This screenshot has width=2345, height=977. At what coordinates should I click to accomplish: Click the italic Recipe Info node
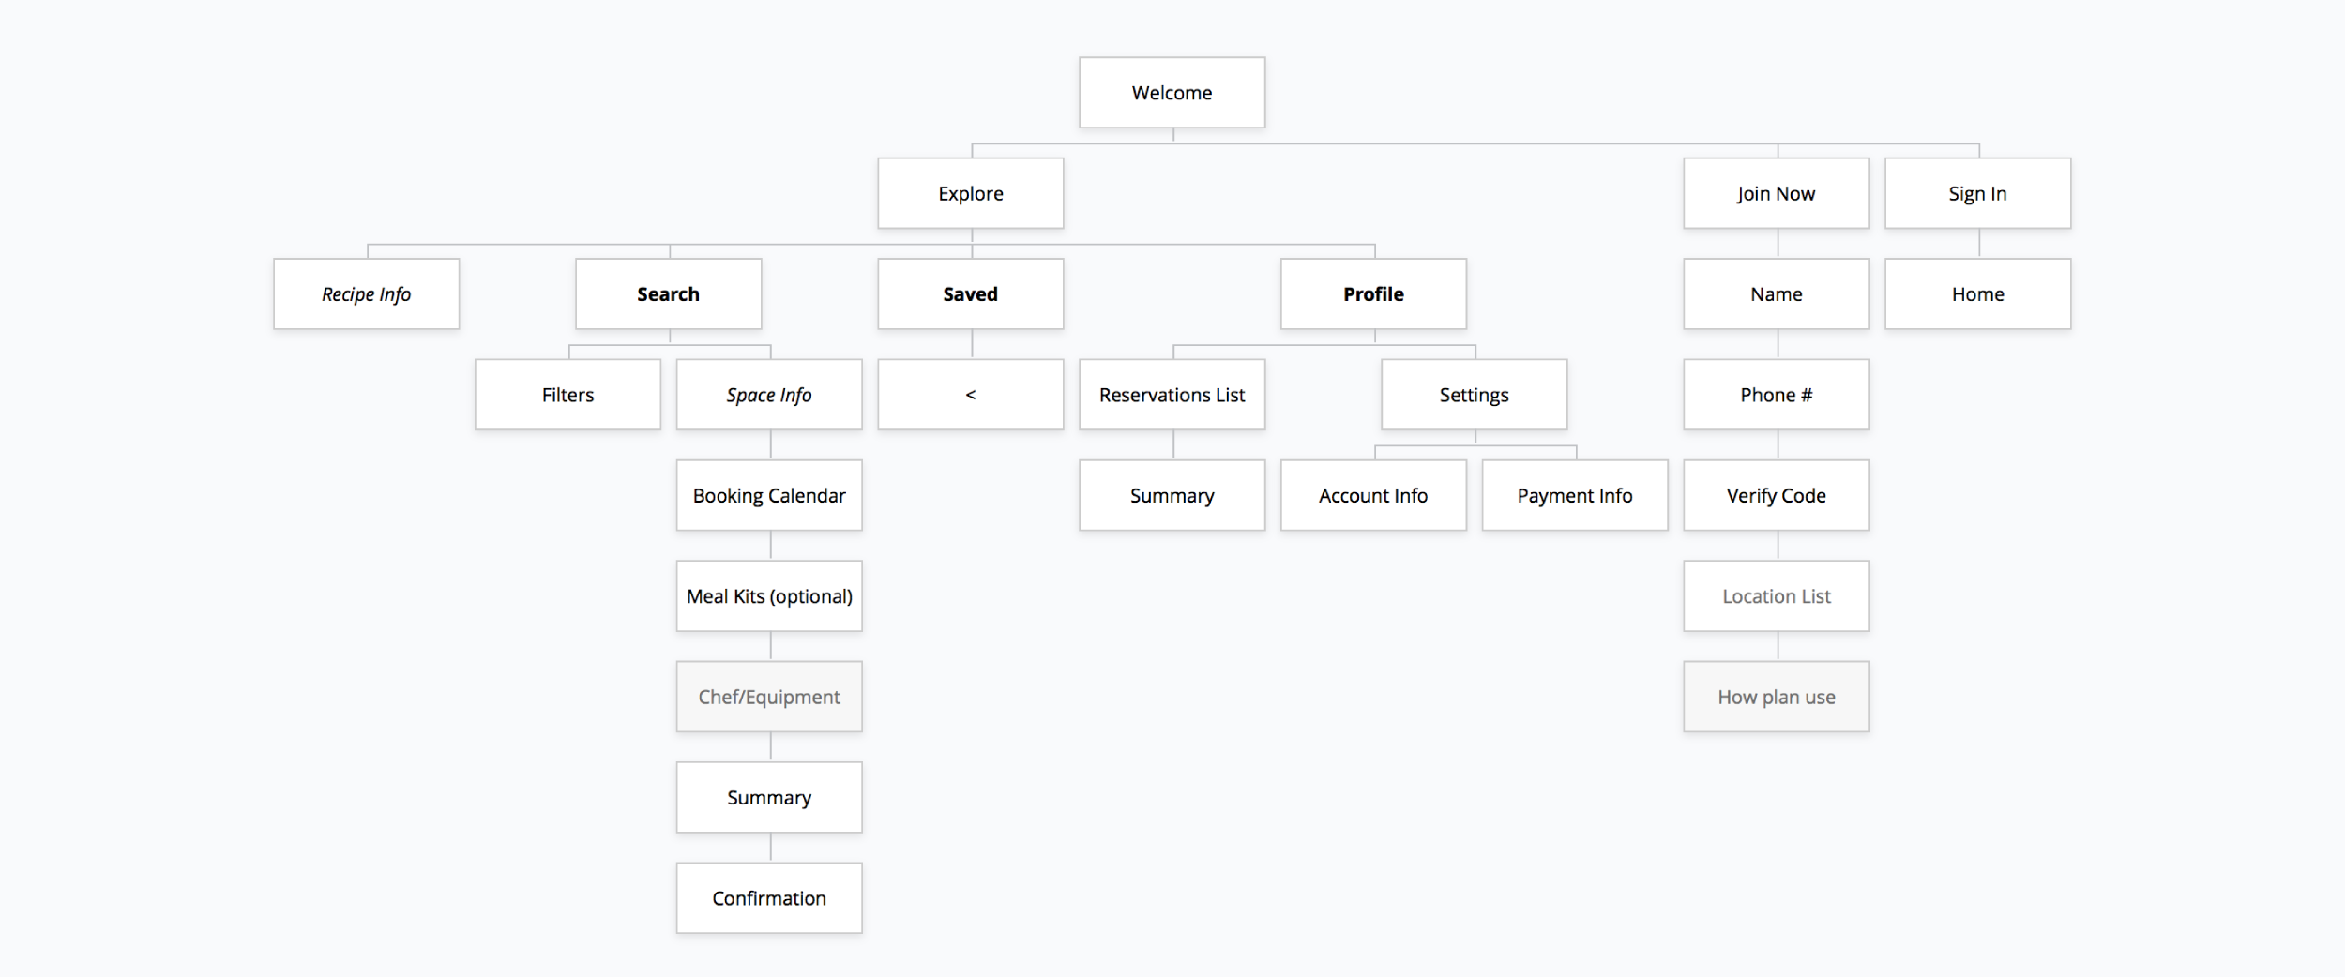366,294
